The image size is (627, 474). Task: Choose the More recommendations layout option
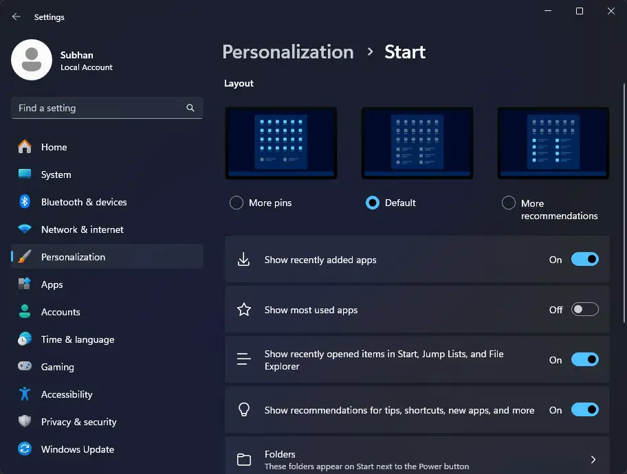[509, 203]
